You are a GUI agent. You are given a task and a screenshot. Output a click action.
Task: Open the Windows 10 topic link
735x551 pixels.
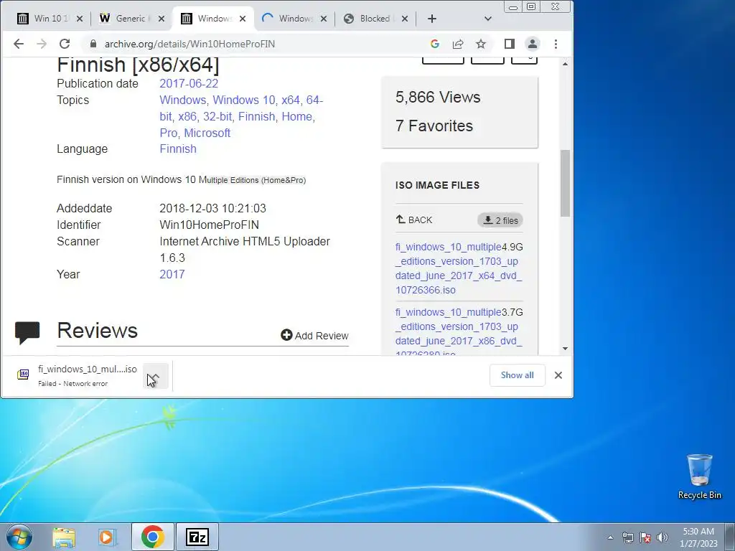pyautogui.click(x=244, y=100)
